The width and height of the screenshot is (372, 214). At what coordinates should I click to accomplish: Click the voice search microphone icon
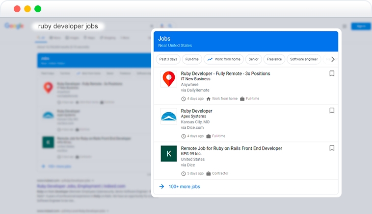coord(162,26)
